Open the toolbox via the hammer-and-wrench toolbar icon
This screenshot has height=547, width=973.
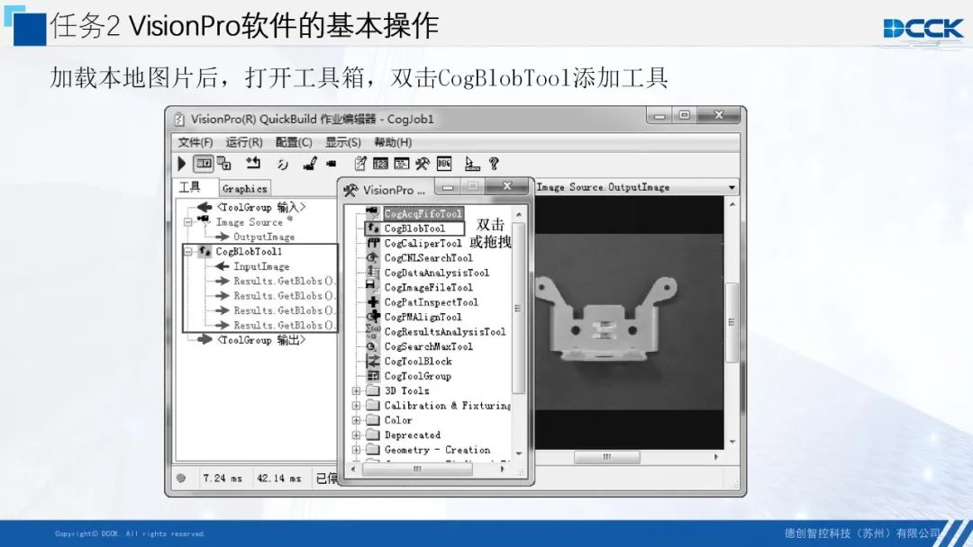[420, 163]
